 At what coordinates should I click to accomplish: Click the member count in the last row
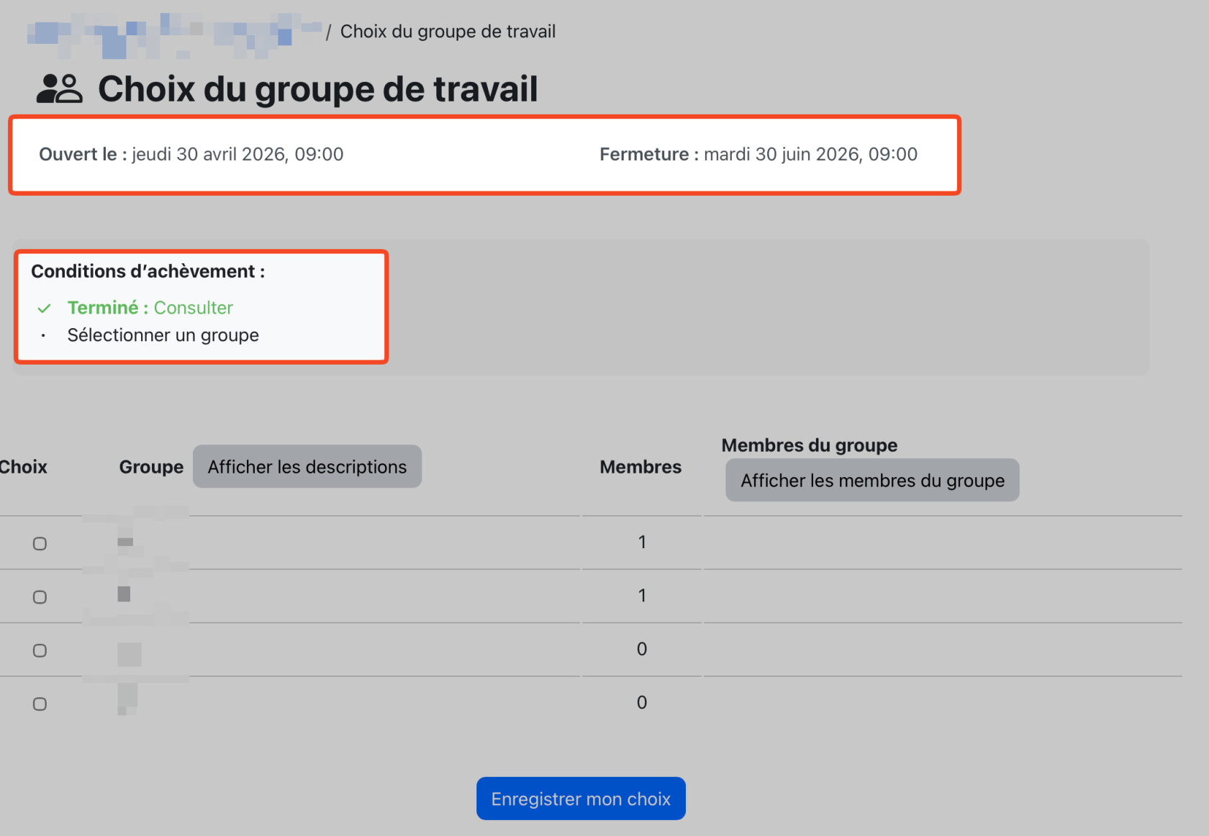click(642, 702)
